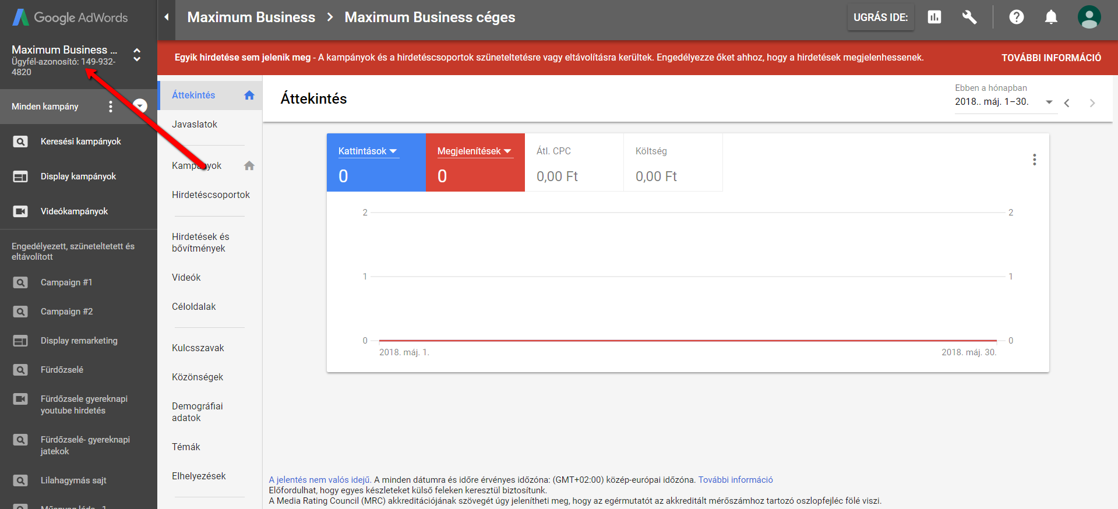Open the Közönségek page

tap(197, 377)
